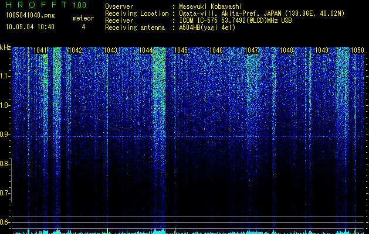Click the 1.0 frequency axis label
369x234 pixels.
pos(5,106)
